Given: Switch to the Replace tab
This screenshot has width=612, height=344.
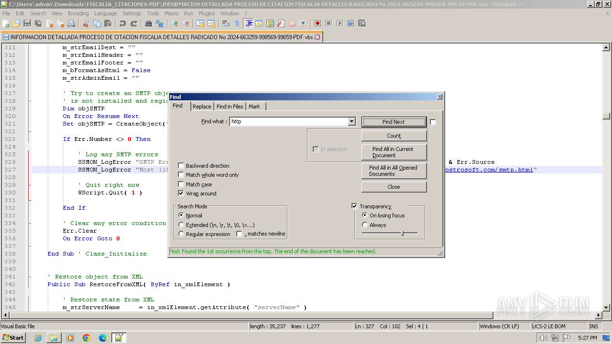Looking at the screenshot, I should pos(202,107).
